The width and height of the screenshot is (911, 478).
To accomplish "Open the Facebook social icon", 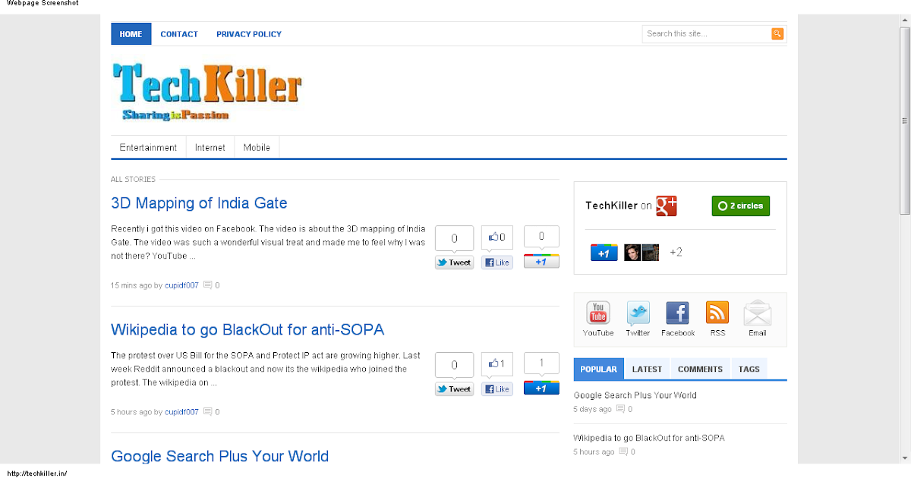I will 677,313.
